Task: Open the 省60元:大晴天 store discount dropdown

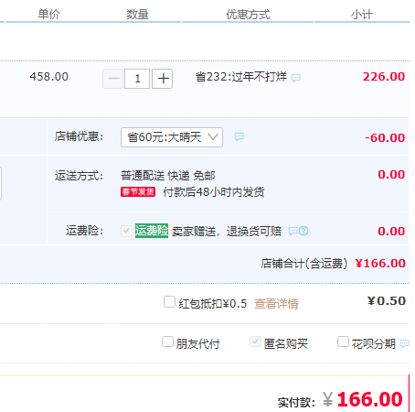Action: pos(172,137)
